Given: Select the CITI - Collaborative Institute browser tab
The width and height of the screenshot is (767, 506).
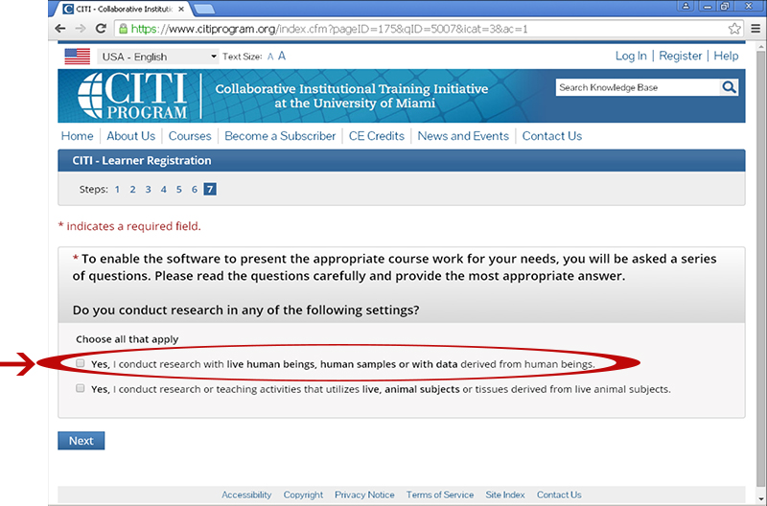Looking at the screenshot, I should [124, 9].
